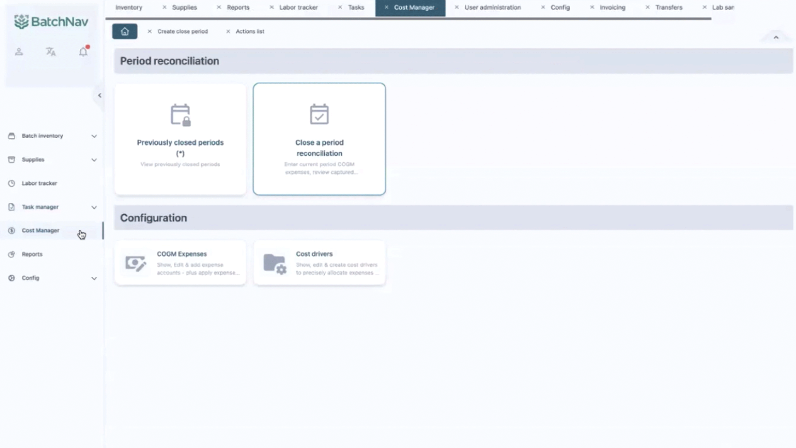Collapse the header with the up chevron

[776, 38]
